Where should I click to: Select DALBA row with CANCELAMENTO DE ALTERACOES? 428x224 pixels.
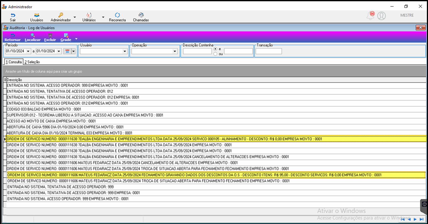tap(216, 157)
